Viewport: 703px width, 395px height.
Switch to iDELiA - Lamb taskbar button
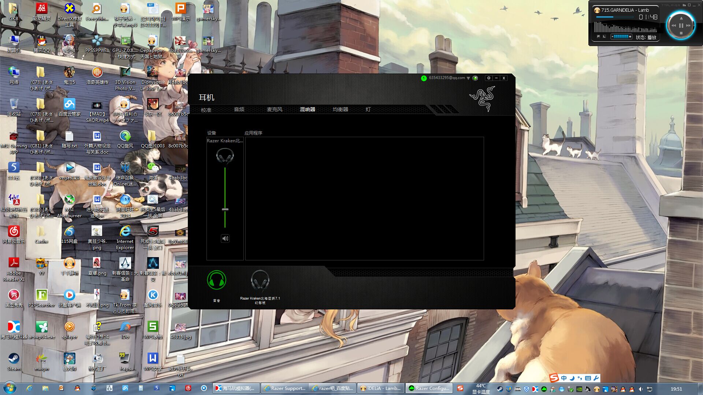381,388
